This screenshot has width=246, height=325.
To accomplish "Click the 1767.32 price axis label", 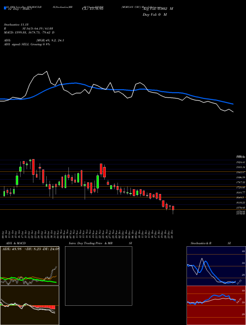I will coord(241,182).
